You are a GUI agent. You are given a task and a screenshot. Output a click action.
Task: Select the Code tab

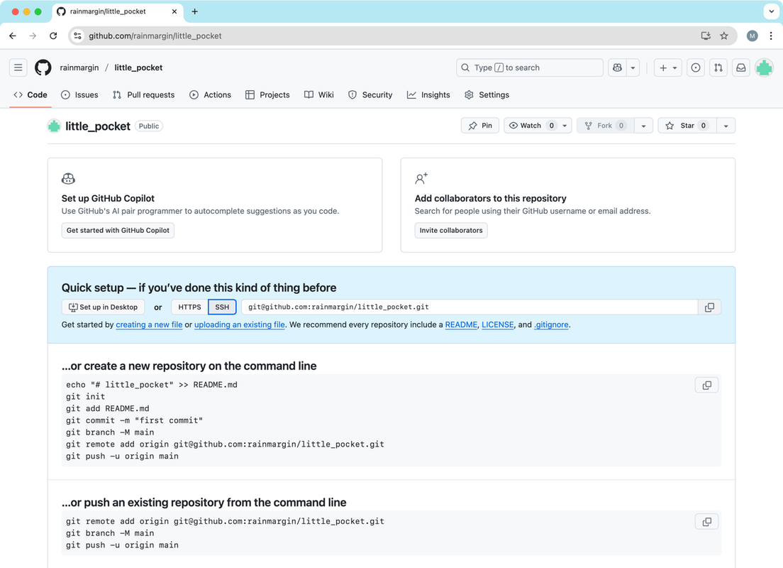[x=30, y=95]
